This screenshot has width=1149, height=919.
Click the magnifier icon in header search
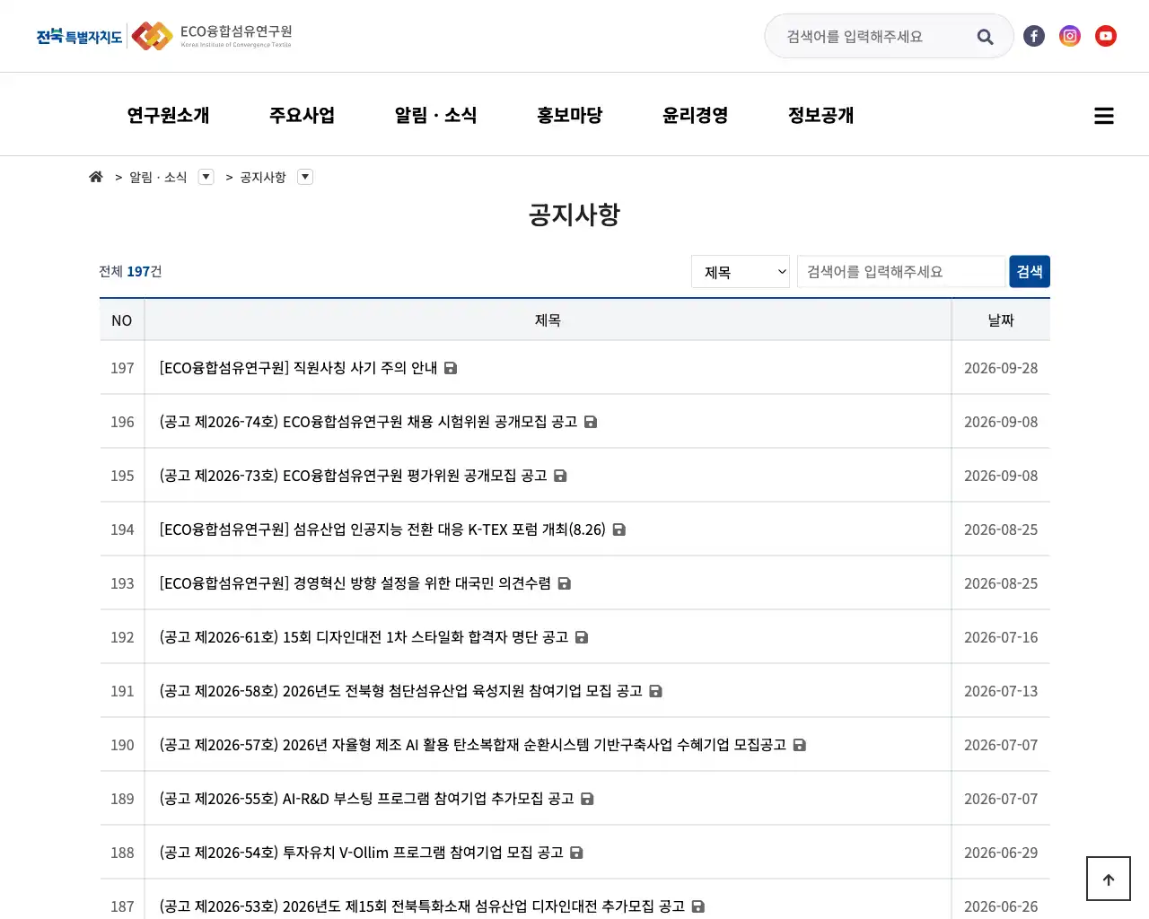tap(985, 37)
